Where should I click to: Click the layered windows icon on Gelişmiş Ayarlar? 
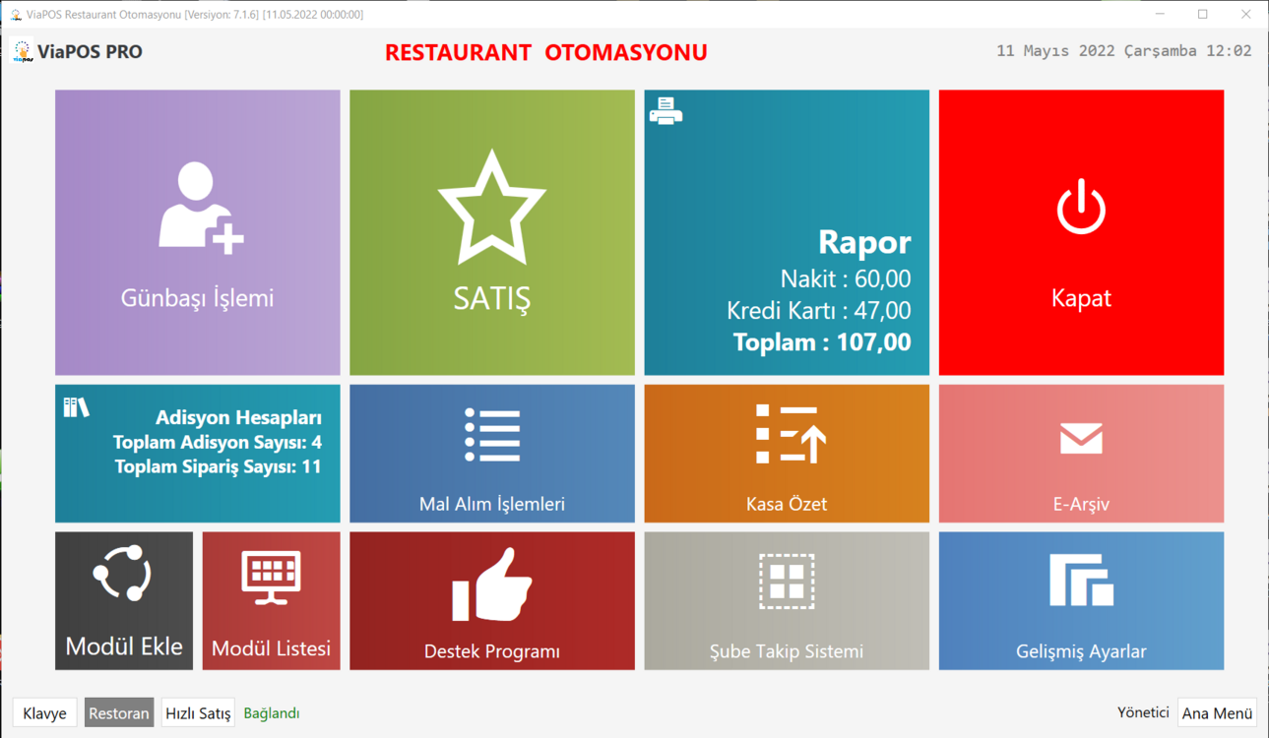point(1081,580)
